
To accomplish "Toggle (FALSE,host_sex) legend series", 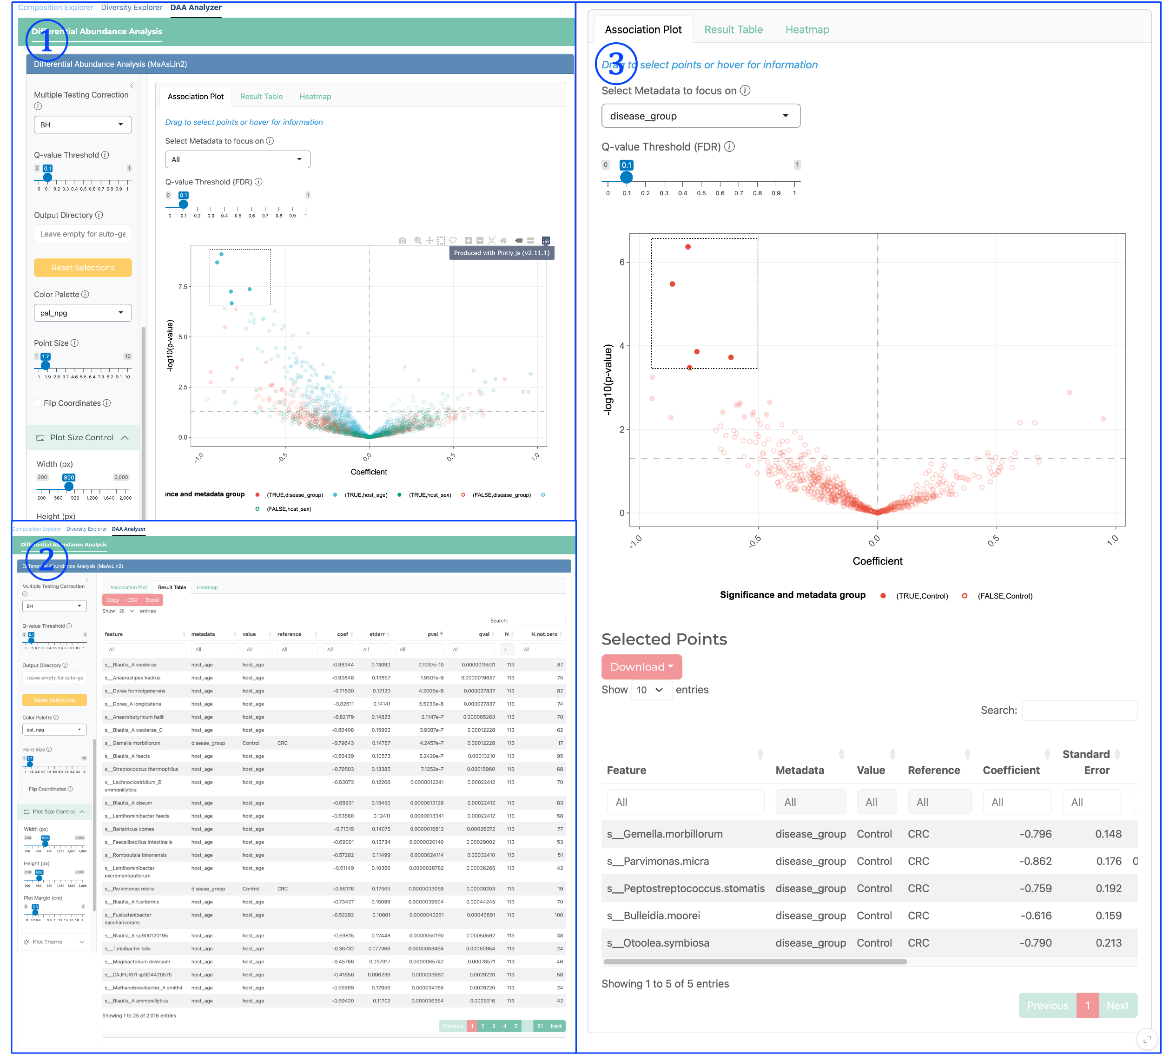I will pyautogui.click(x=284, y=509).
